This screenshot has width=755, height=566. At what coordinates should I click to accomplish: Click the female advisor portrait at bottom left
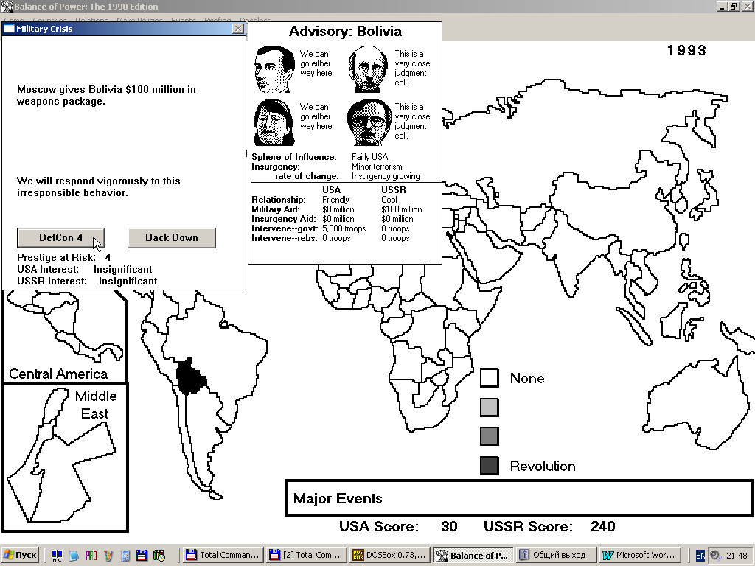274,122
